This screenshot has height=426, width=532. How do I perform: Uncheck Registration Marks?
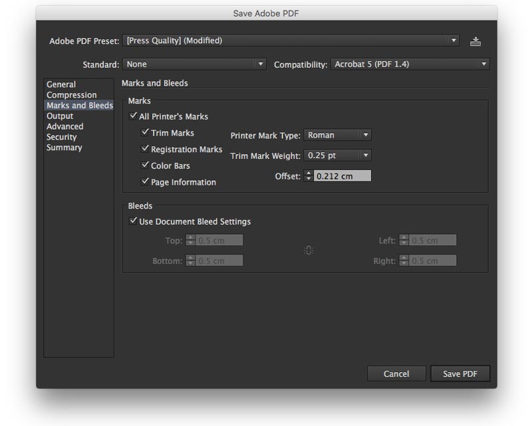click(145, 149)
